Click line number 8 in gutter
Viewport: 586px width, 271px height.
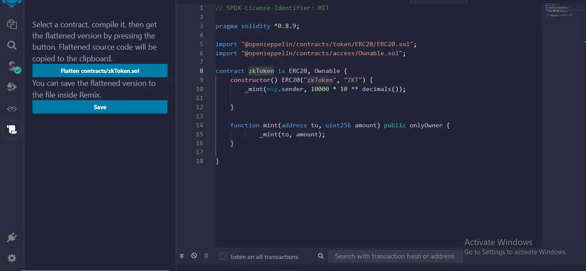click(x=202, y=71)
